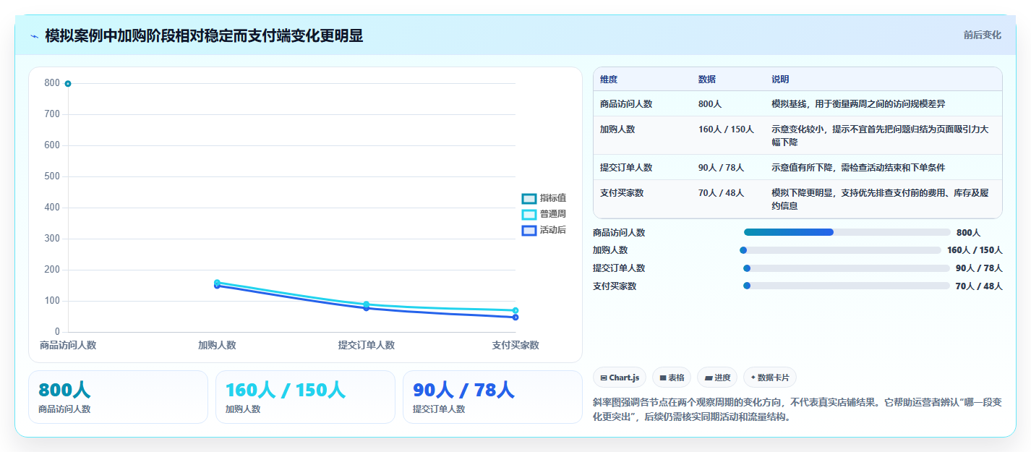The height and width of the screenshot is (452, 1031).
Task: Click the 70人 / 48人 value beside progress bar
Action: 979,286
